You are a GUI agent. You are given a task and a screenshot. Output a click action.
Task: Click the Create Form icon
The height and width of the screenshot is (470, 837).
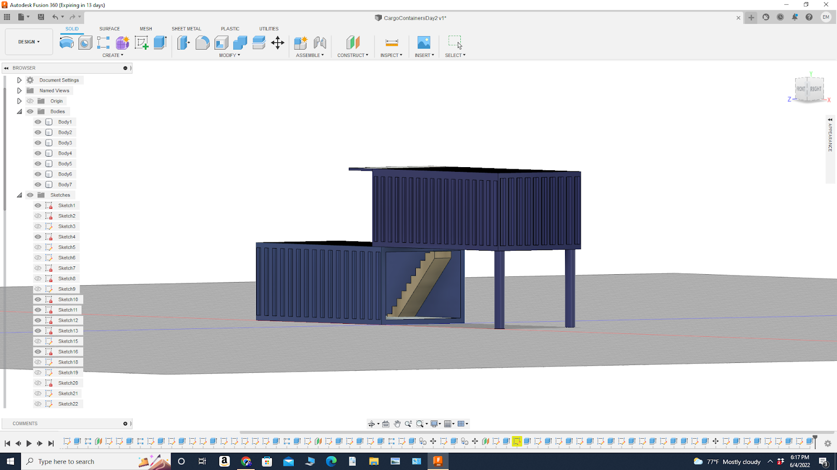click(x=122, y=43)
